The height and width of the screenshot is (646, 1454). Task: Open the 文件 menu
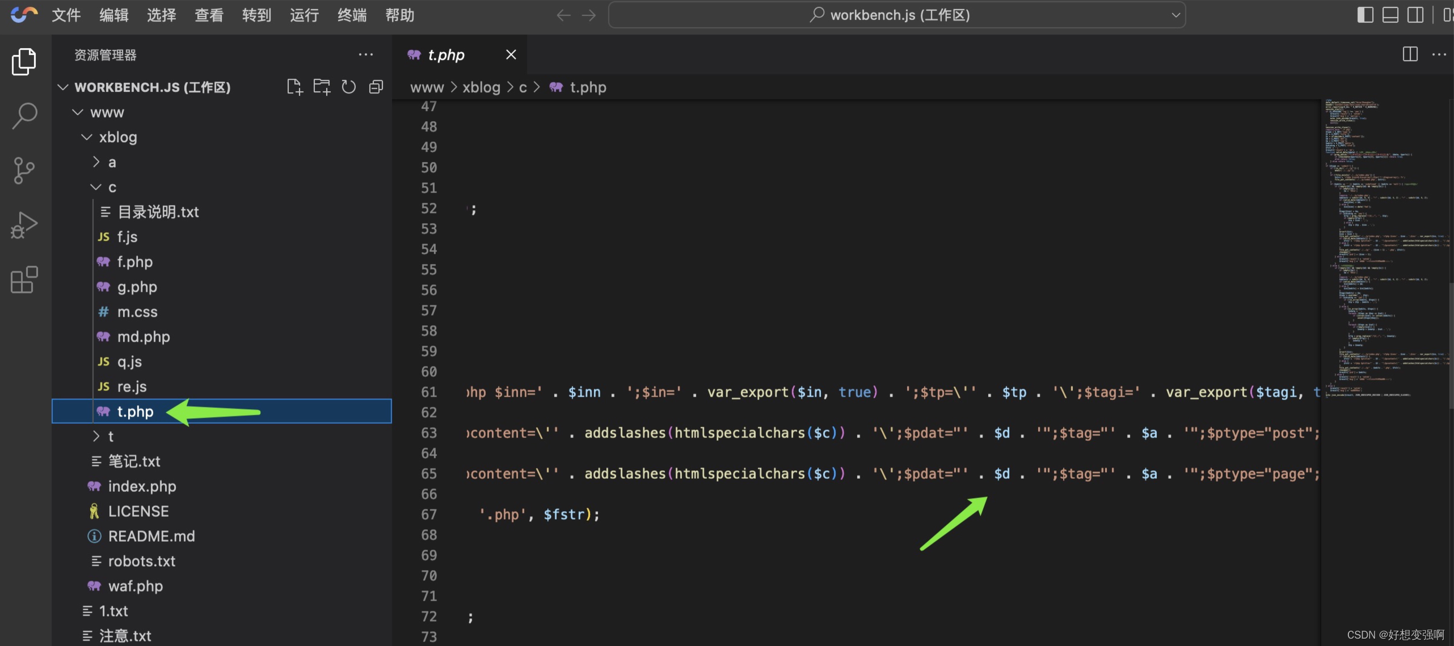point(66,15)
